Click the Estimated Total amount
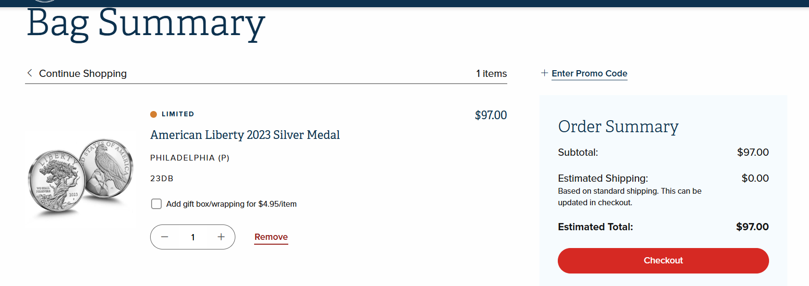The height and width of the screenshot is (286, 809). point(752,227)
